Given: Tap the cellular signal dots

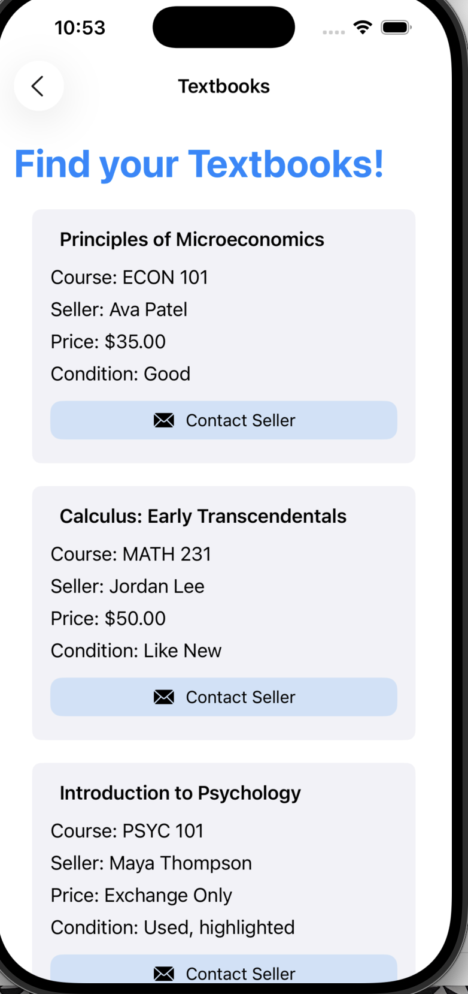Looking at the screenshot, I should click(x=333, y=32).
